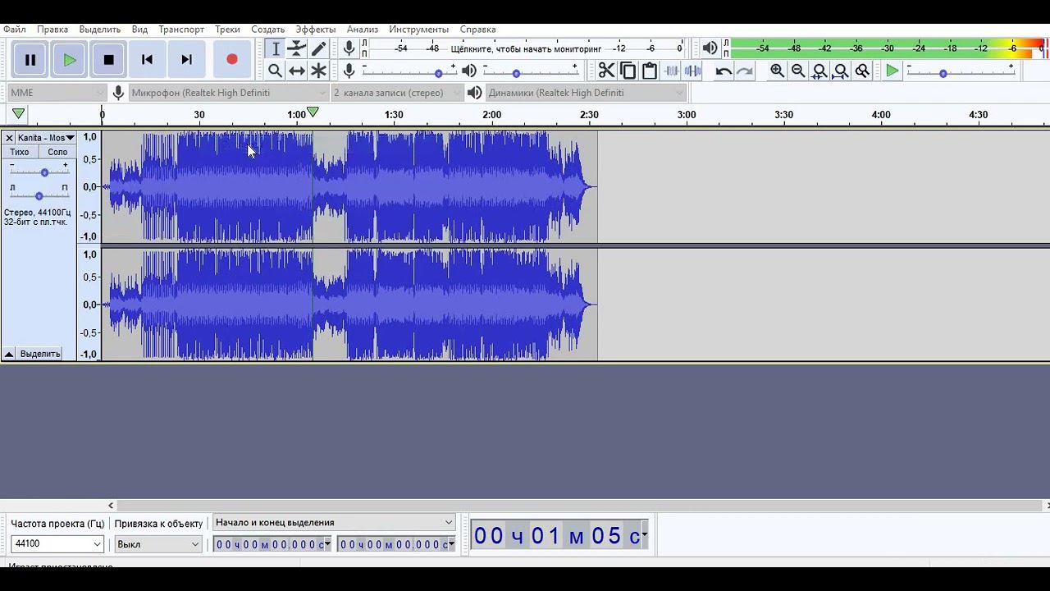Open the Kanita track name dropdown menu
Screen dimensions: 1050x591
[46, 138]
